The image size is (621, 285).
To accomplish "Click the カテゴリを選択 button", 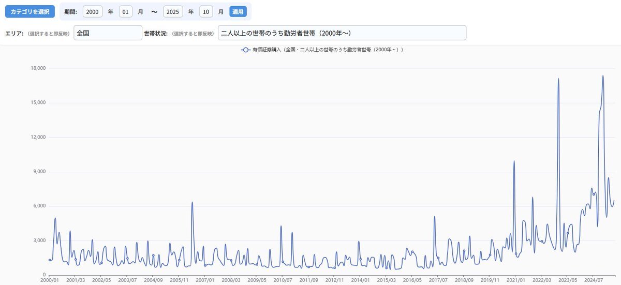I will click(x=29, y=11).
